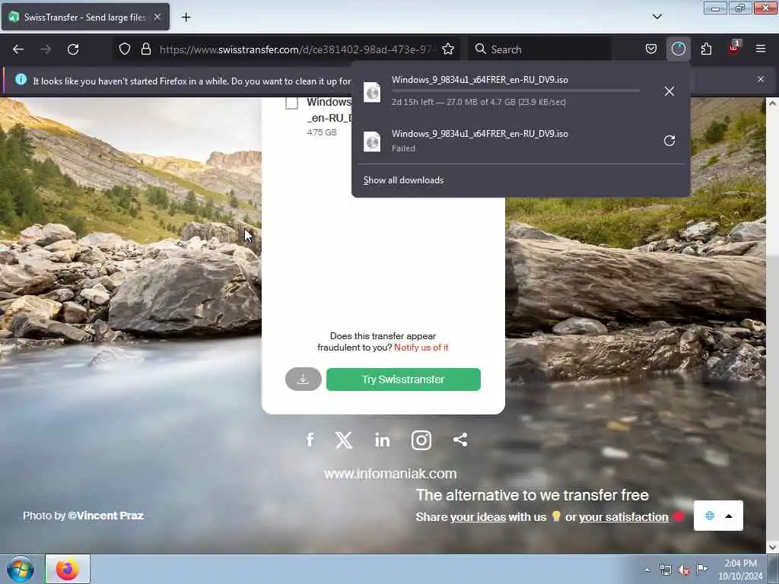Open the extensions puzzle icon

click(x=706, y=49)
